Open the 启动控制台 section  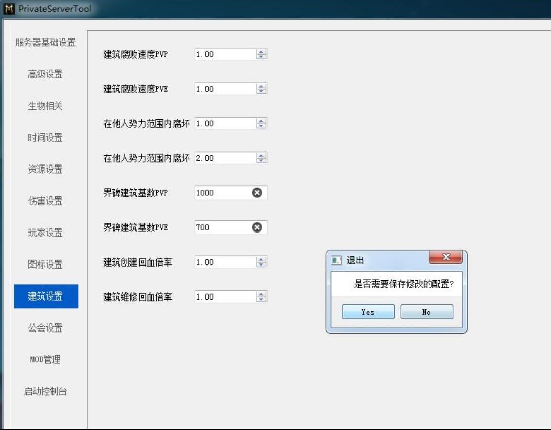pyautogui.click(x=46, y=391)
